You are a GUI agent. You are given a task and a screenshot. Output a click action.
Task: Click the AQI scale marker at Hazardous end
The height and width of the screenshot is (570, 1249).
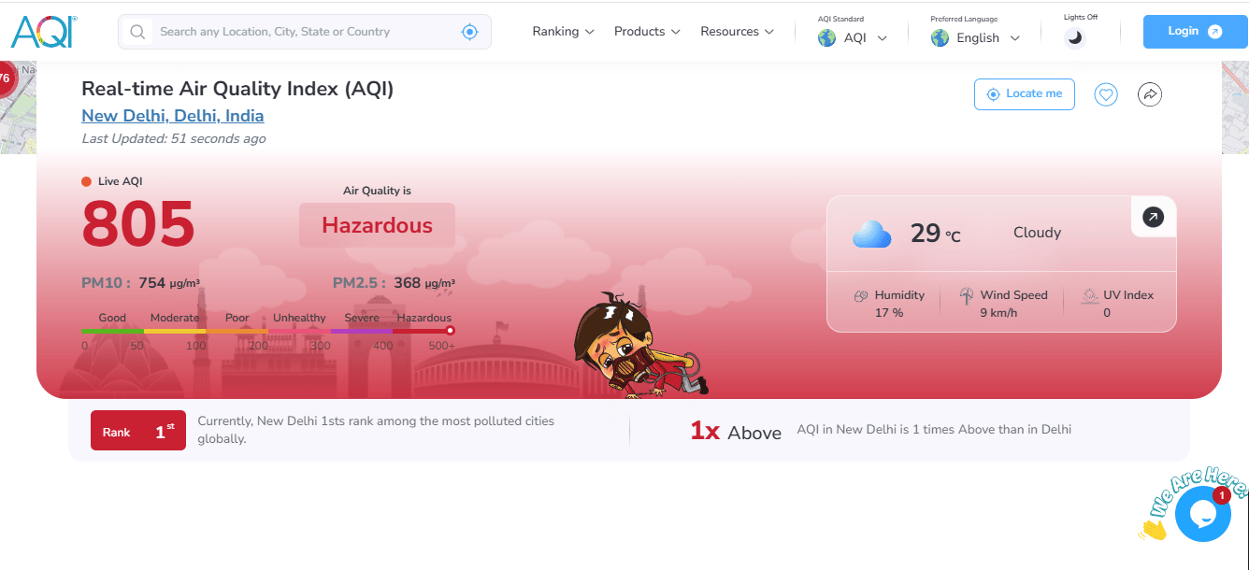pos(450,330)
